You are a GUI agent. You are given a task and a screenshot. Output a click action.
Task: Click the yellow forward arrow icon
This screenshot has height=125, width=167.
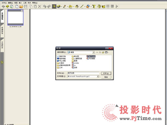pyautogui.click(x=7, y=6)
